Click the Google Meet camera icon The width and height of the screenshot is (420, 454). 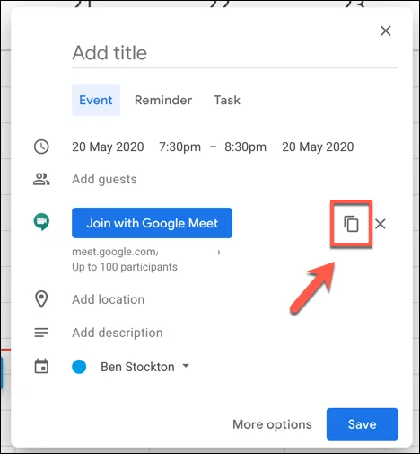click(41, 222)
